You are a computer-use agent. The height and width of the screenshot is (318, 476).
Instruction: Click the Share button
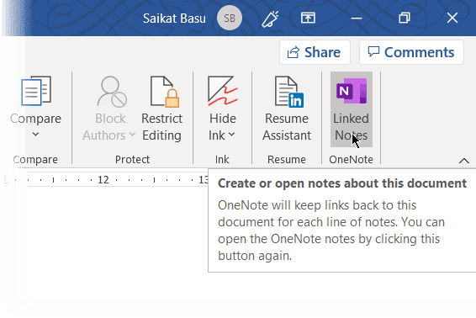(315, 52)
